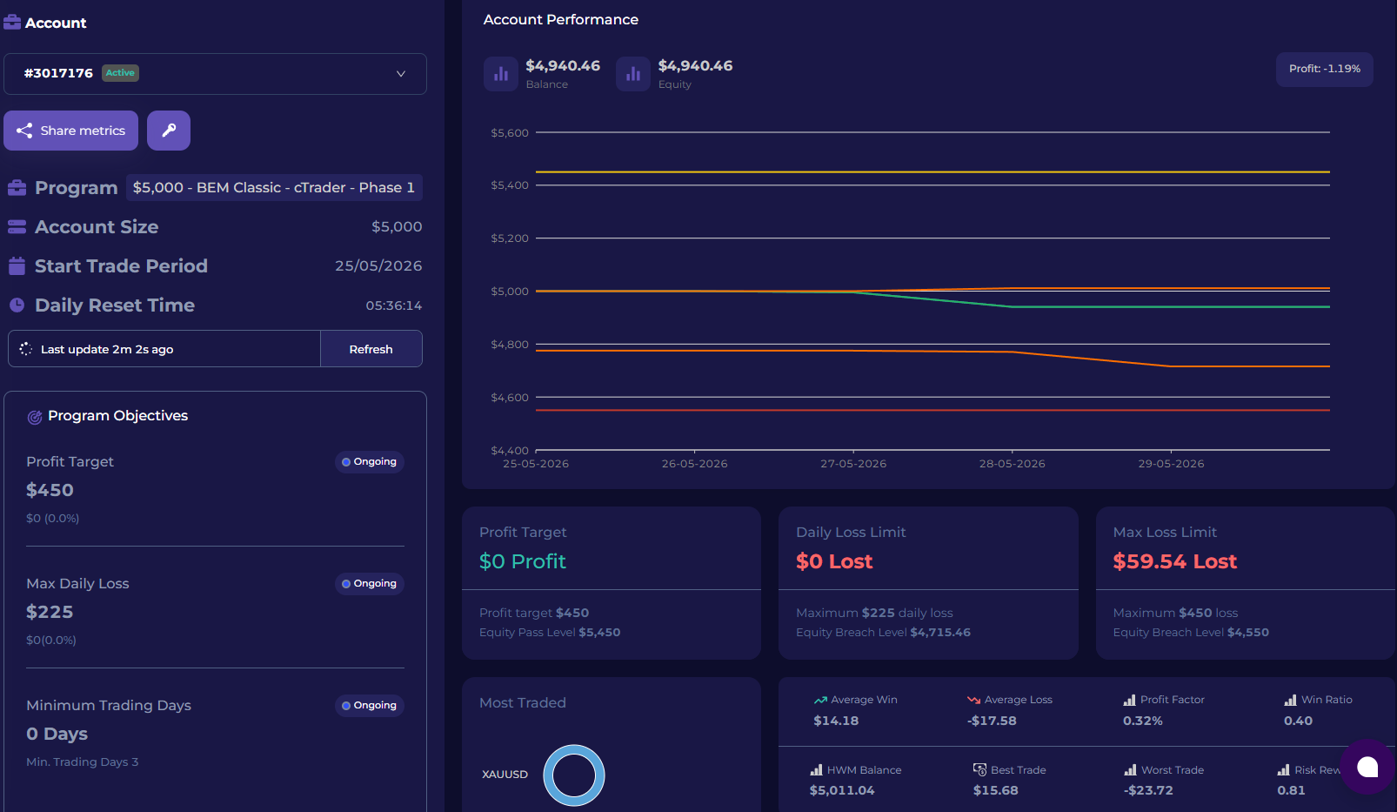Click the Min. Trading Days 3 text
Screen dimensions: 1397x812
click(83, 762)
